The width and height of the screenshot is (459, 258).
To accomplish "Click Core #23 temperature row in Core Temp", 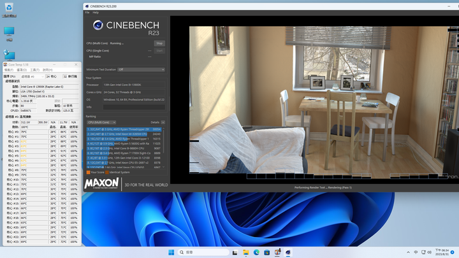I will coord(41,242).
